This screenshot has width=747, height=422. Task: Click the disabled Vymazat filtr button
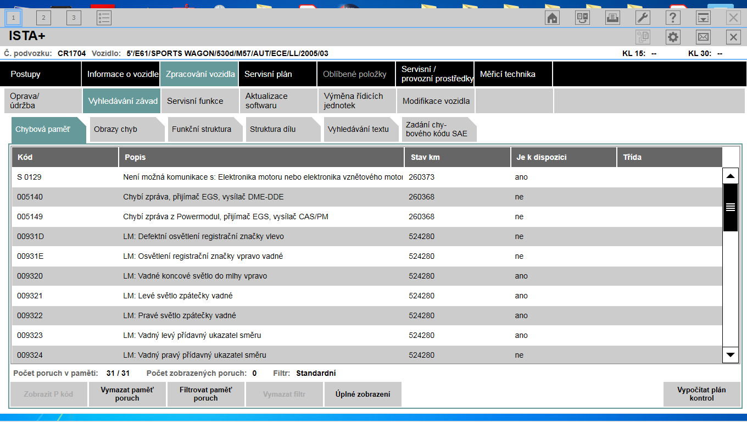point(285,395)
